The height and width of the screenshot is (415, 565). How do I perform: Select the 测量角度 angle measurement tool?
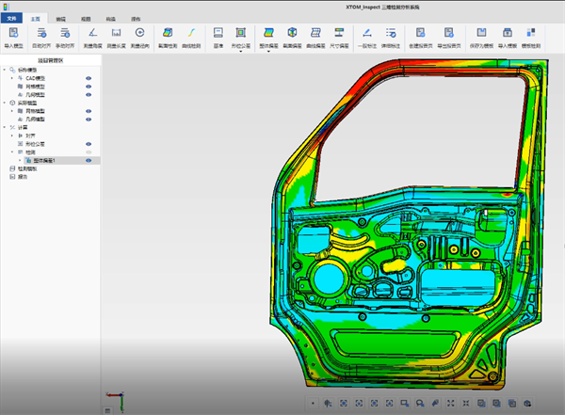point(92,36)
